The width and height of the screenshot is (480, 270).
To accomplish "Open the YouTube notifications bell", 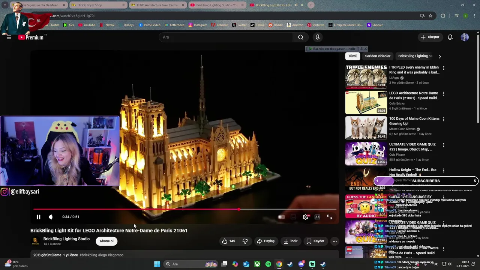I will tap(450, 37).
